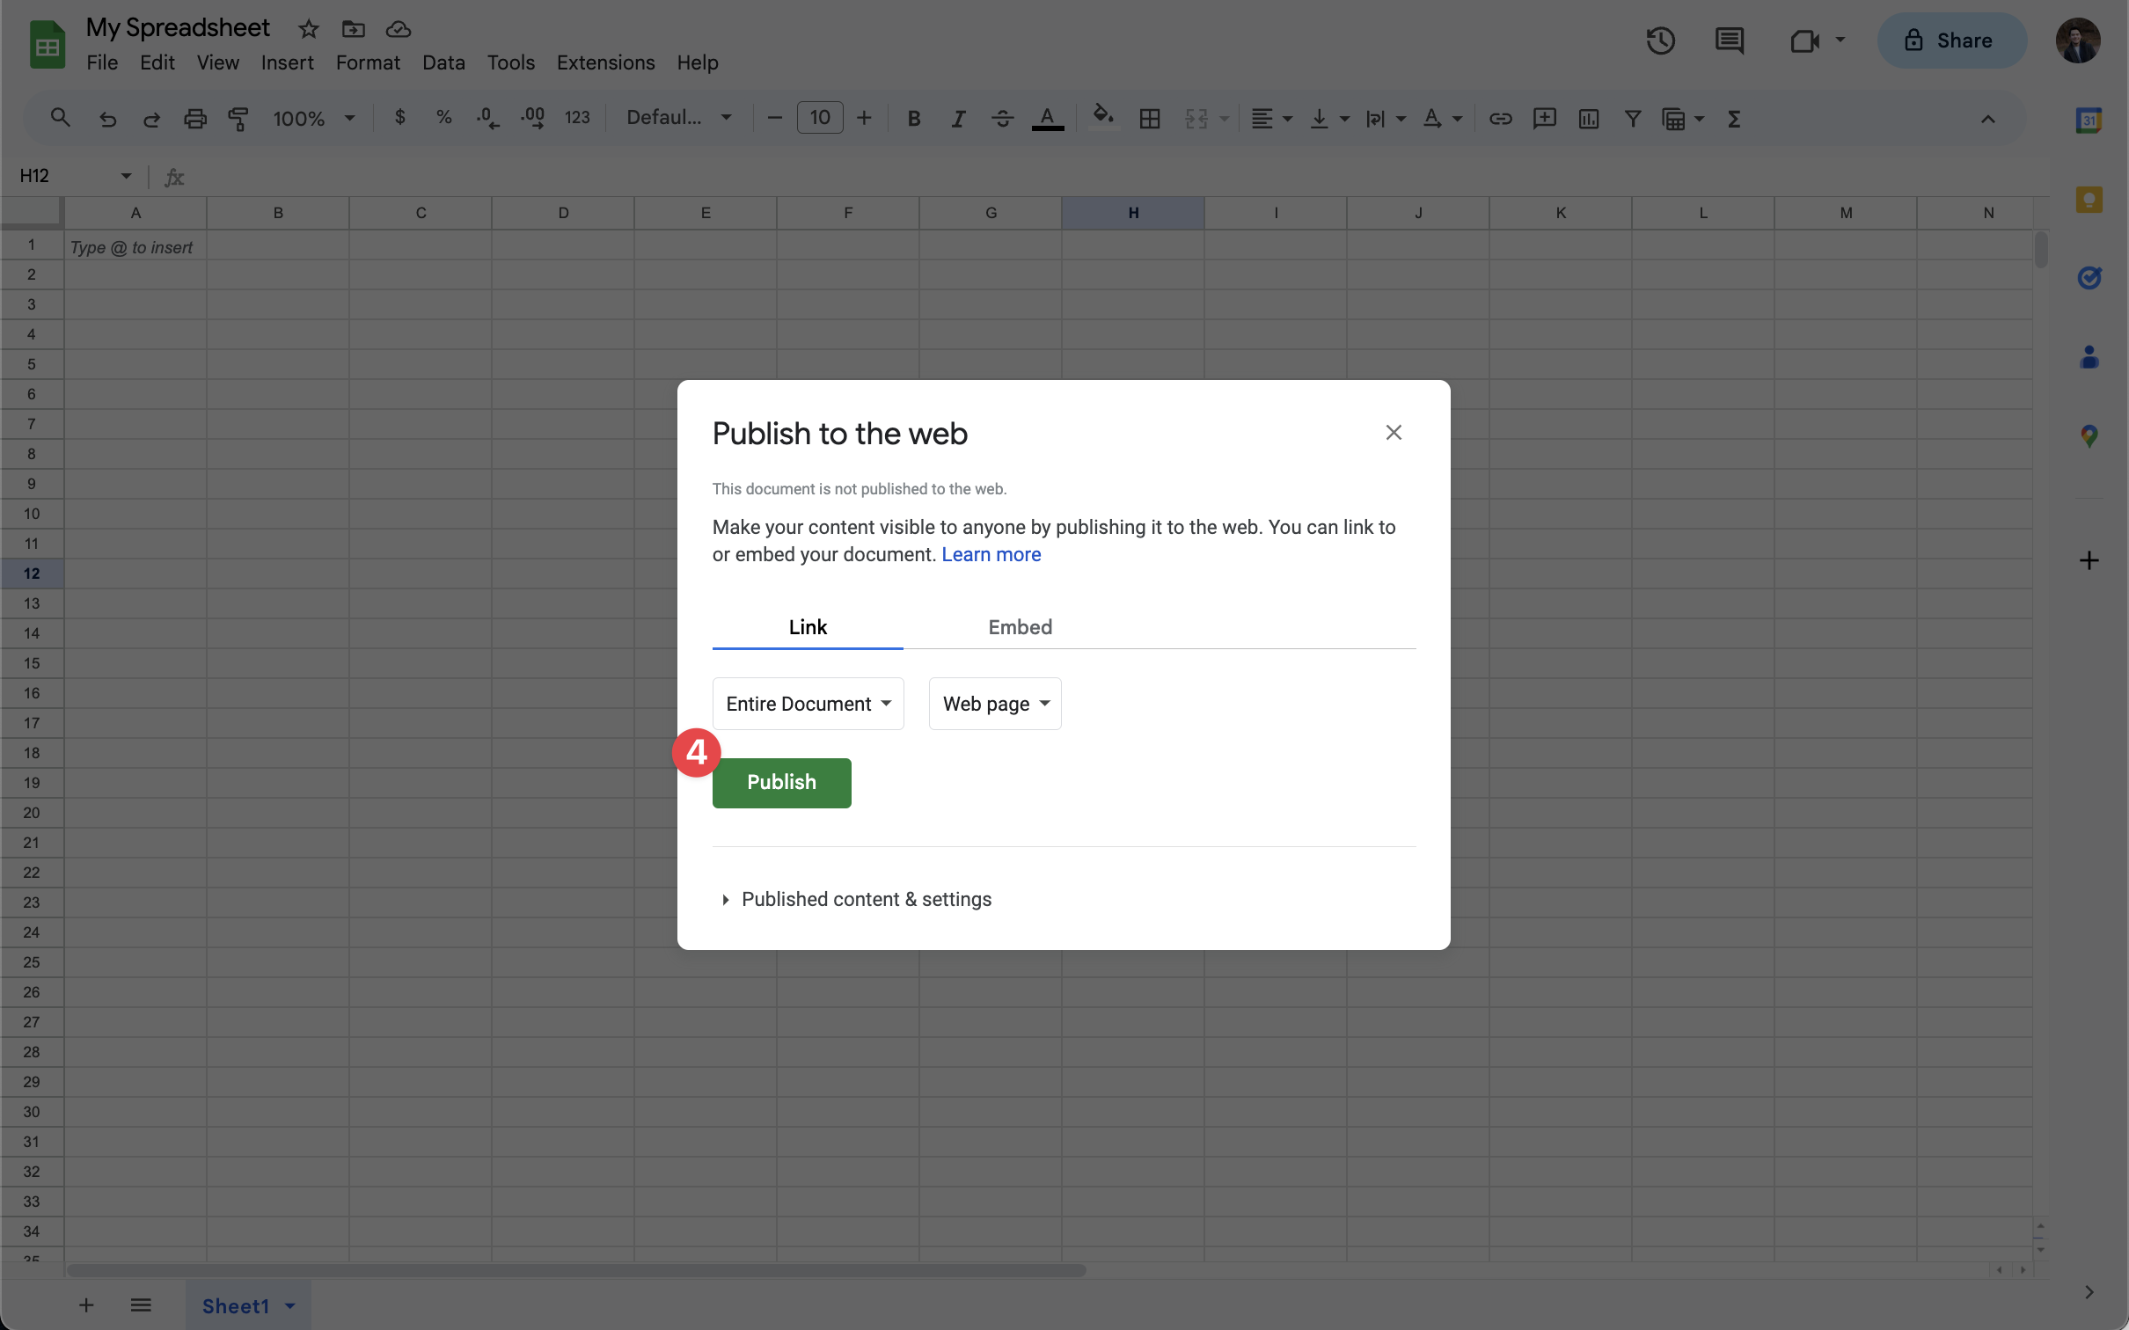2129x1330 pixels.
Task: Follow the Learn more link
Action: pyautogui.click(x=991, y=554)
